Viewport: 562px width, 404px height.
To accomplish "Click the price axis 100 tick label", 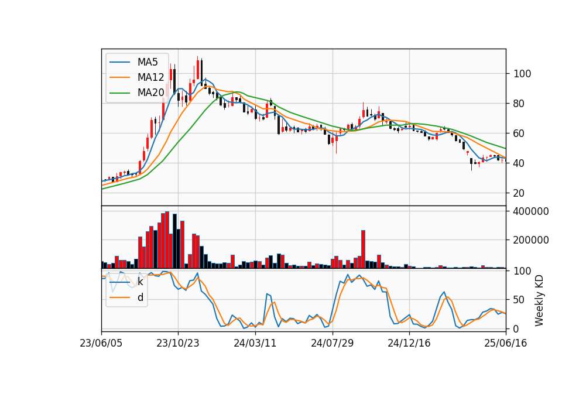I will (x=522, y=74).
